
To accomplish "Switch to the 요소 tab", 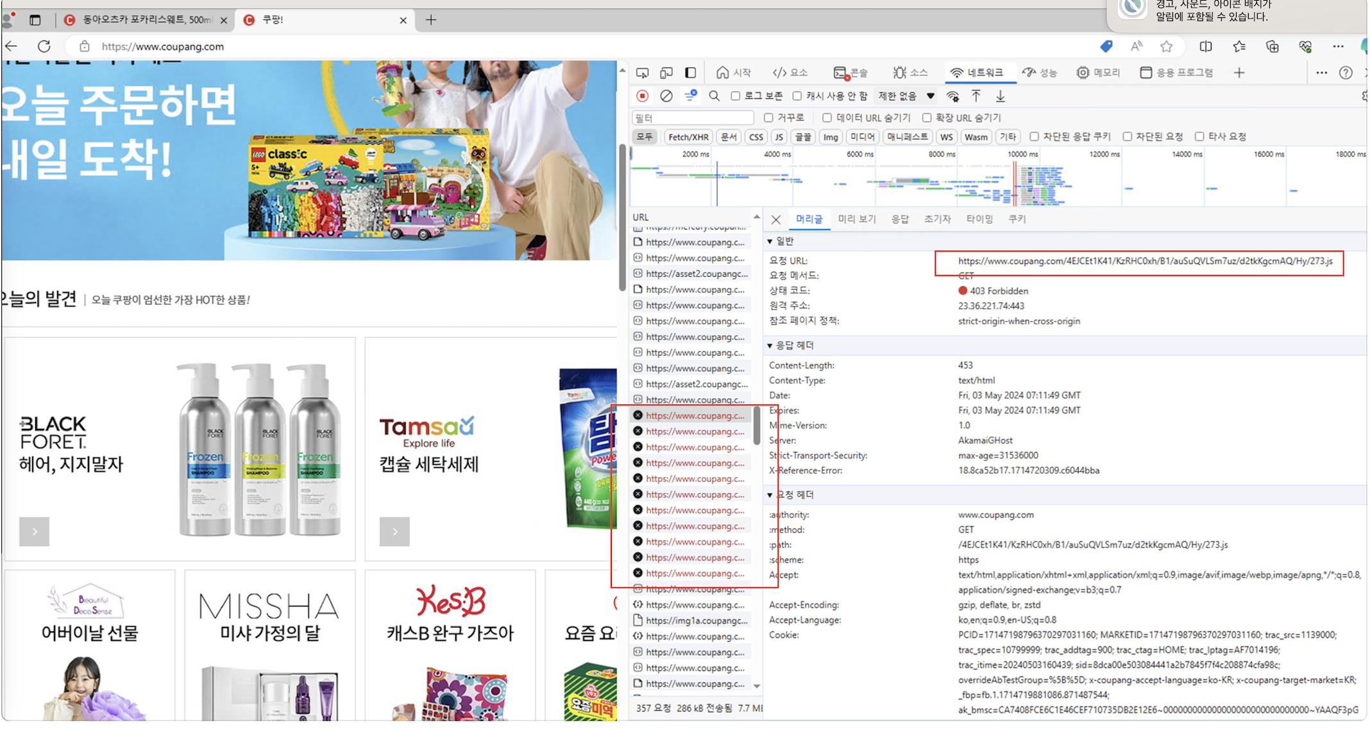I will coord(790,73).
